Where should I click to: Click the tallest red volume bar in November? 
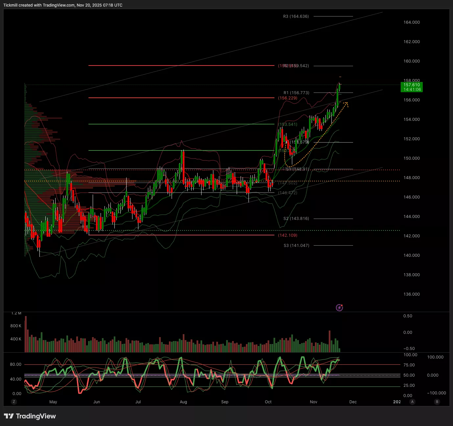tap(329, 341)
